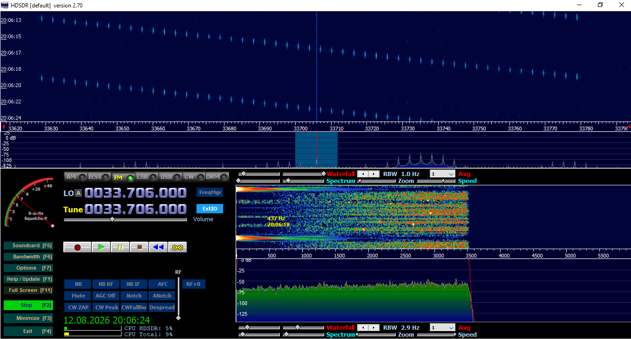This screenshot has width=631, height=339.
Task: Click the brown square stop playback button
Action: point(139,247)
